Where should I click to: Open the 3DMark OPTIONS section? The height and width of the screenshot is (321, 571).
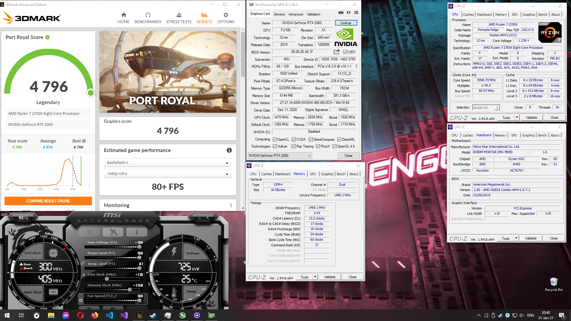point(226,18)
